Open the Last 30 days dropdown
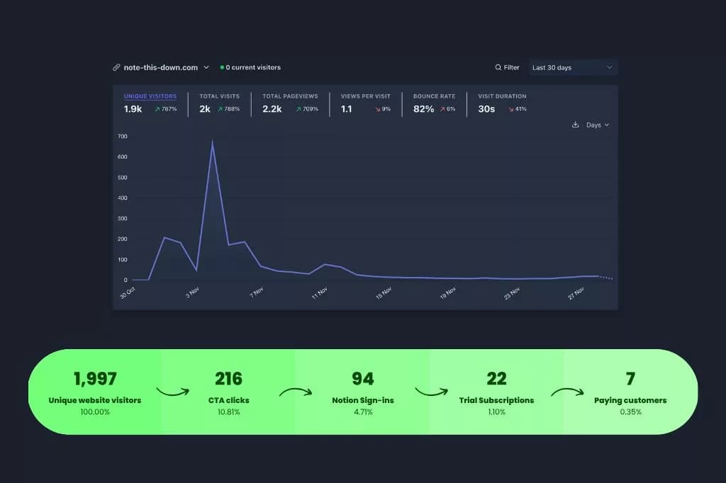This screenshot has height=483, width=726. tap(571, 67)
